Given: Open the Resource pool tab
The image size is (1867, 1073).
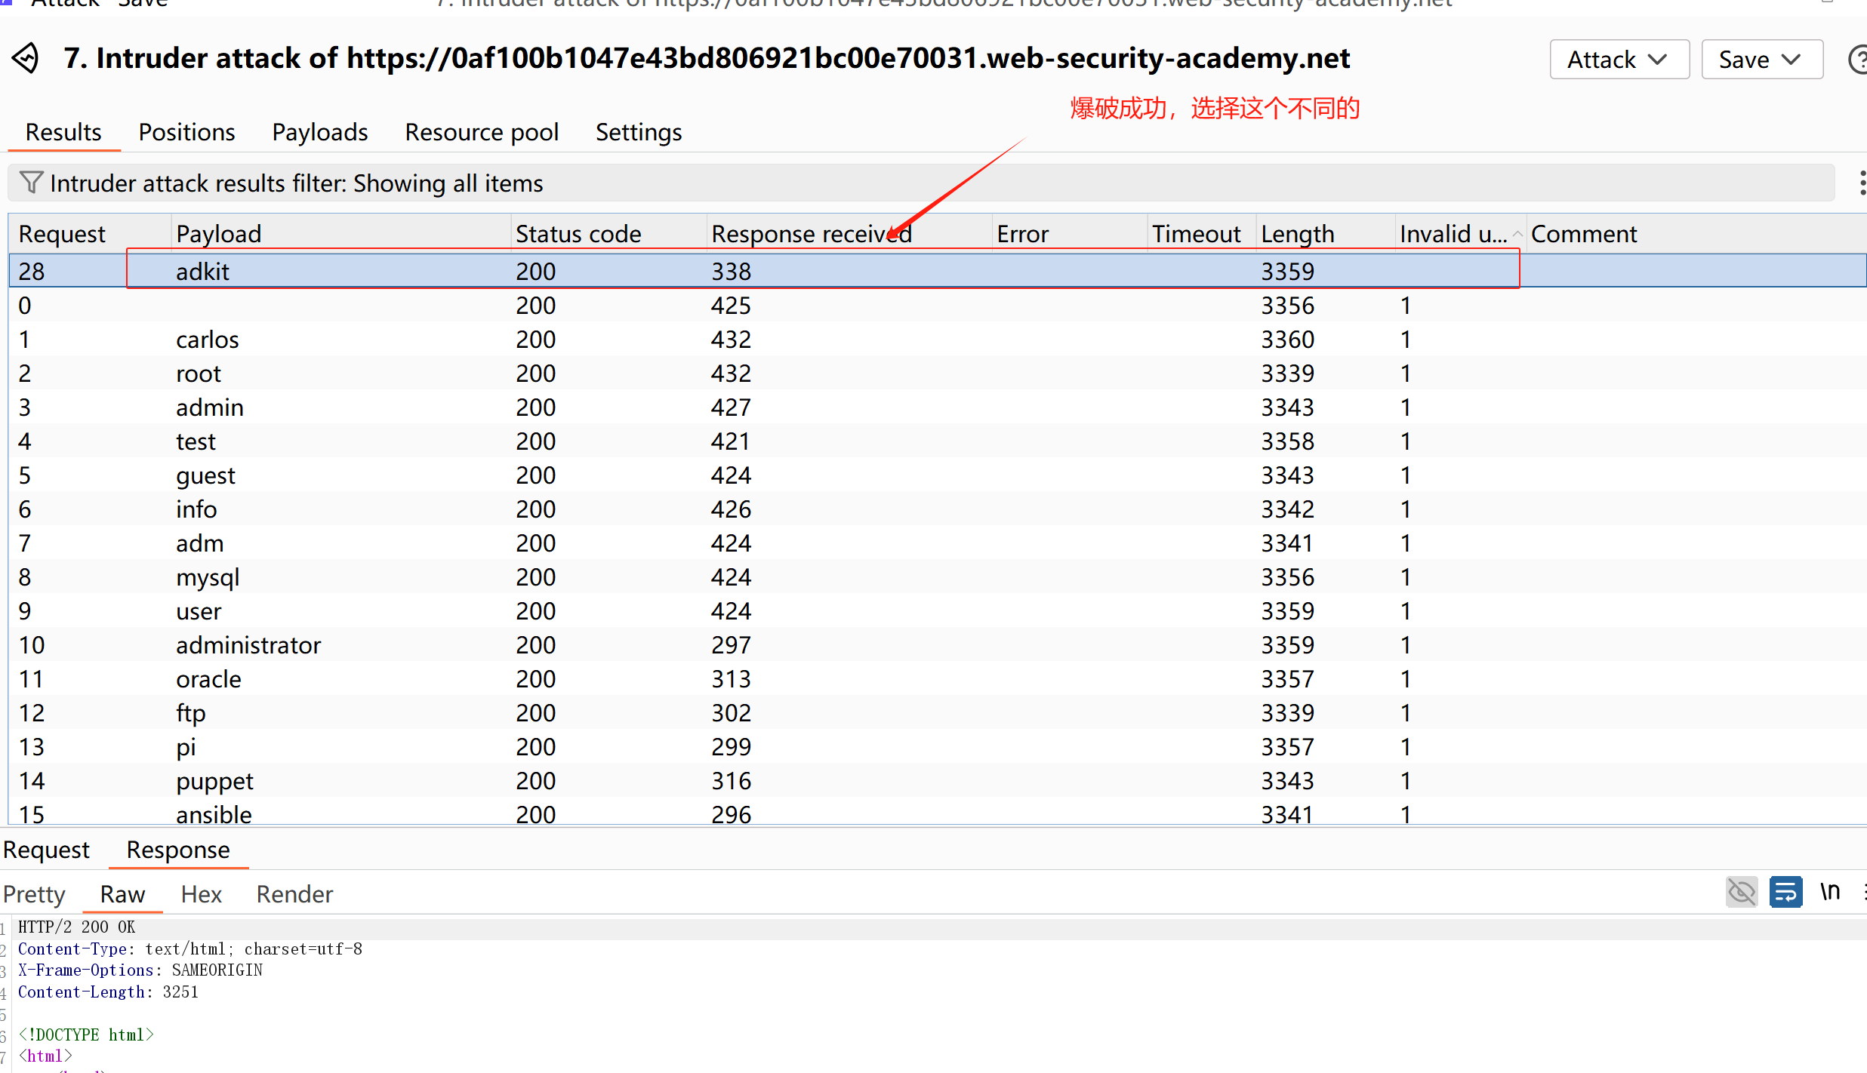Looking at the screenshot, I should pos(481,132).
